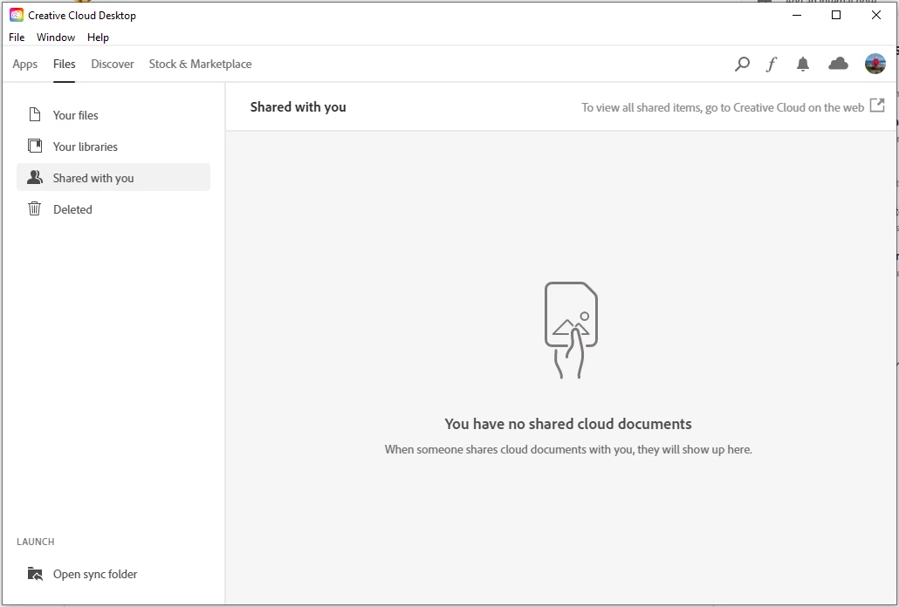Screen dimensions: 899x607
Task: Click the Open sync folder icon
Action: pos(35,573)
